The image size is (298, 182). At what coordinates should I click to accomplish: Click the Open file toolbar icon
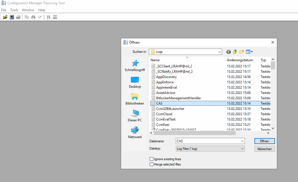(x=5, y=17)
